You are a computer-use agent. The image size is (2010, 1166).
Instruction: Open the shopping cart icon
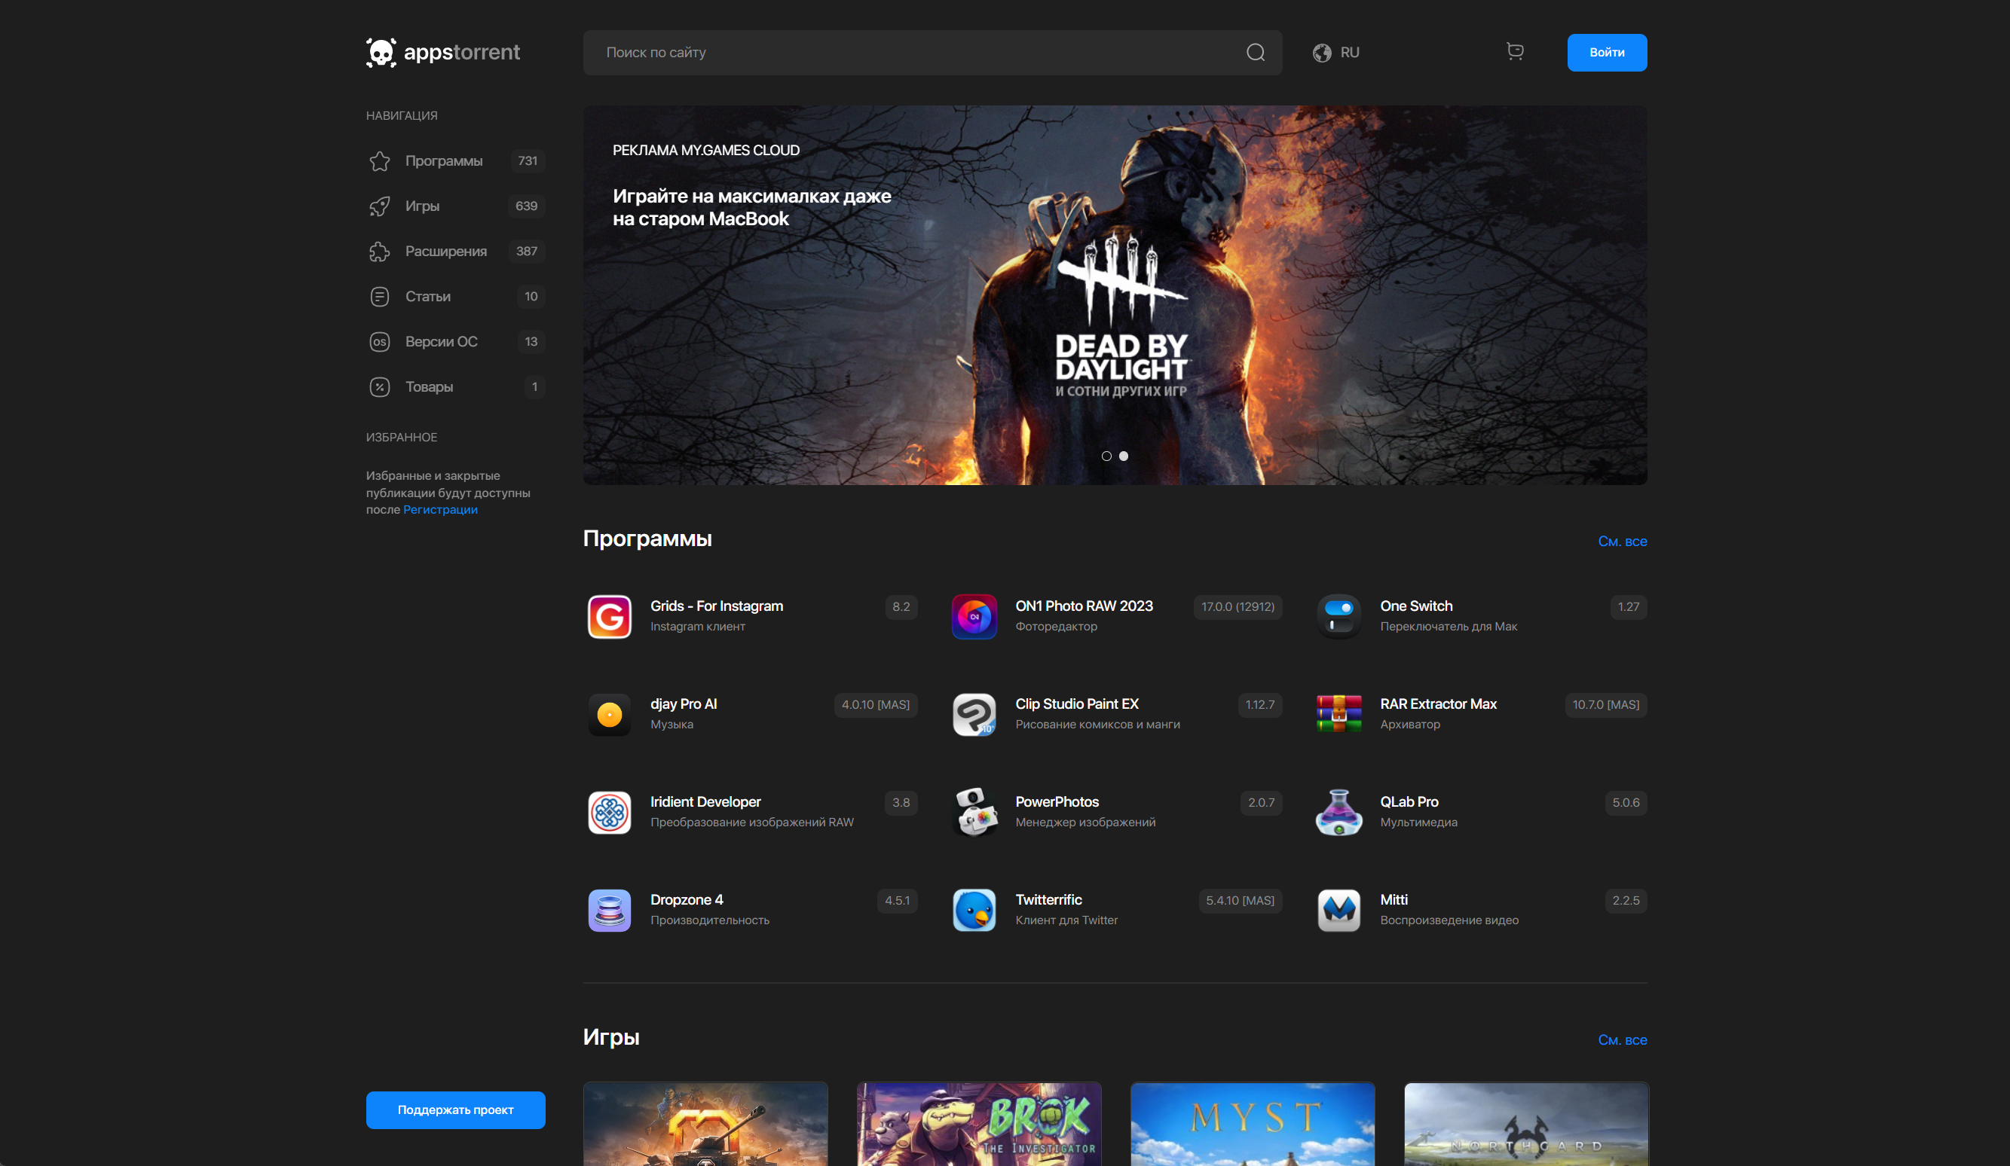pos(1515,52)
